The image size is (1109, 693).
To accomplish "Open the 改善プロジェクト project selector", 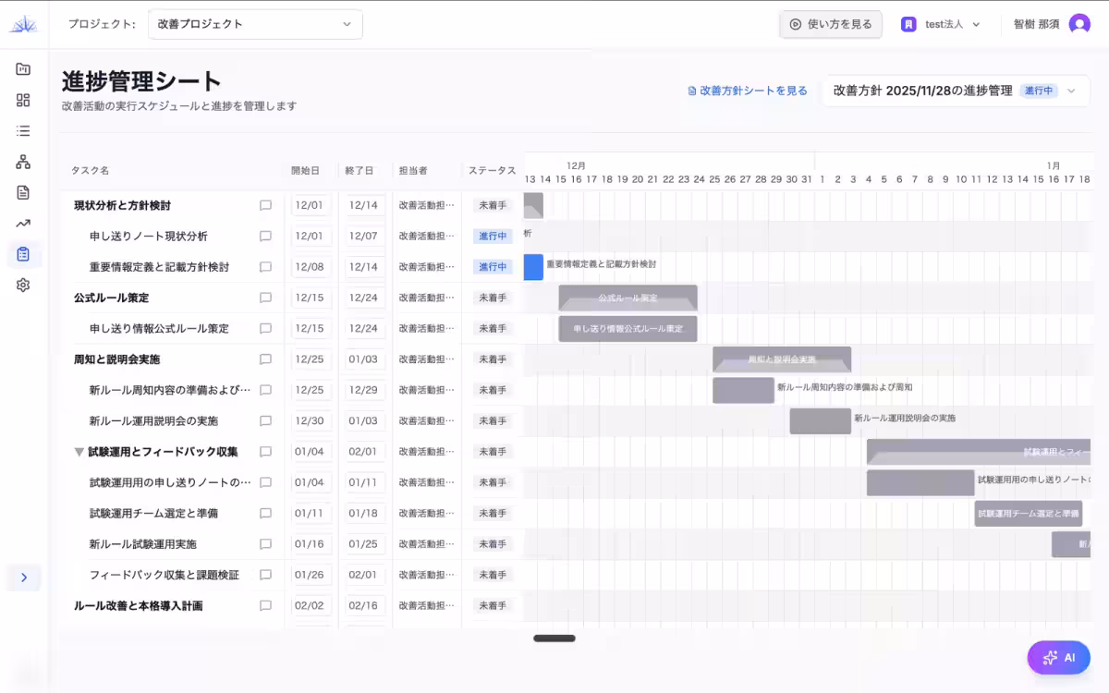I will pos(255,24).
